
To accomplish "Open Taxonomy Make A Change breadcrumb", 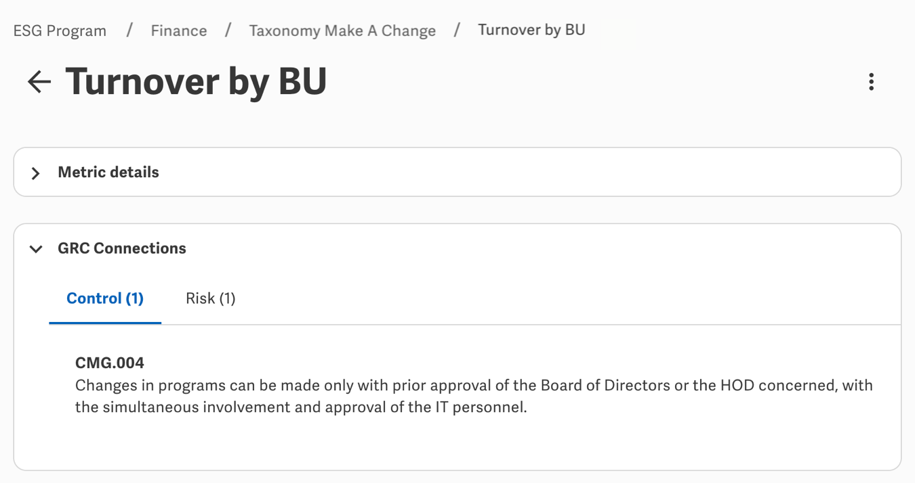I will tap(342, 31).
